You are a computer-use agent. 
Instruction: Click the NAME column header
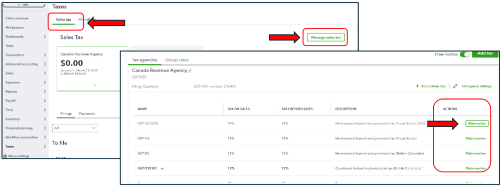tap(142, 109)
